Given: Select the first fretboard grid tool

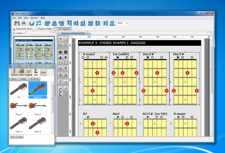Looking at the screenshot, I should pos(60,45).
